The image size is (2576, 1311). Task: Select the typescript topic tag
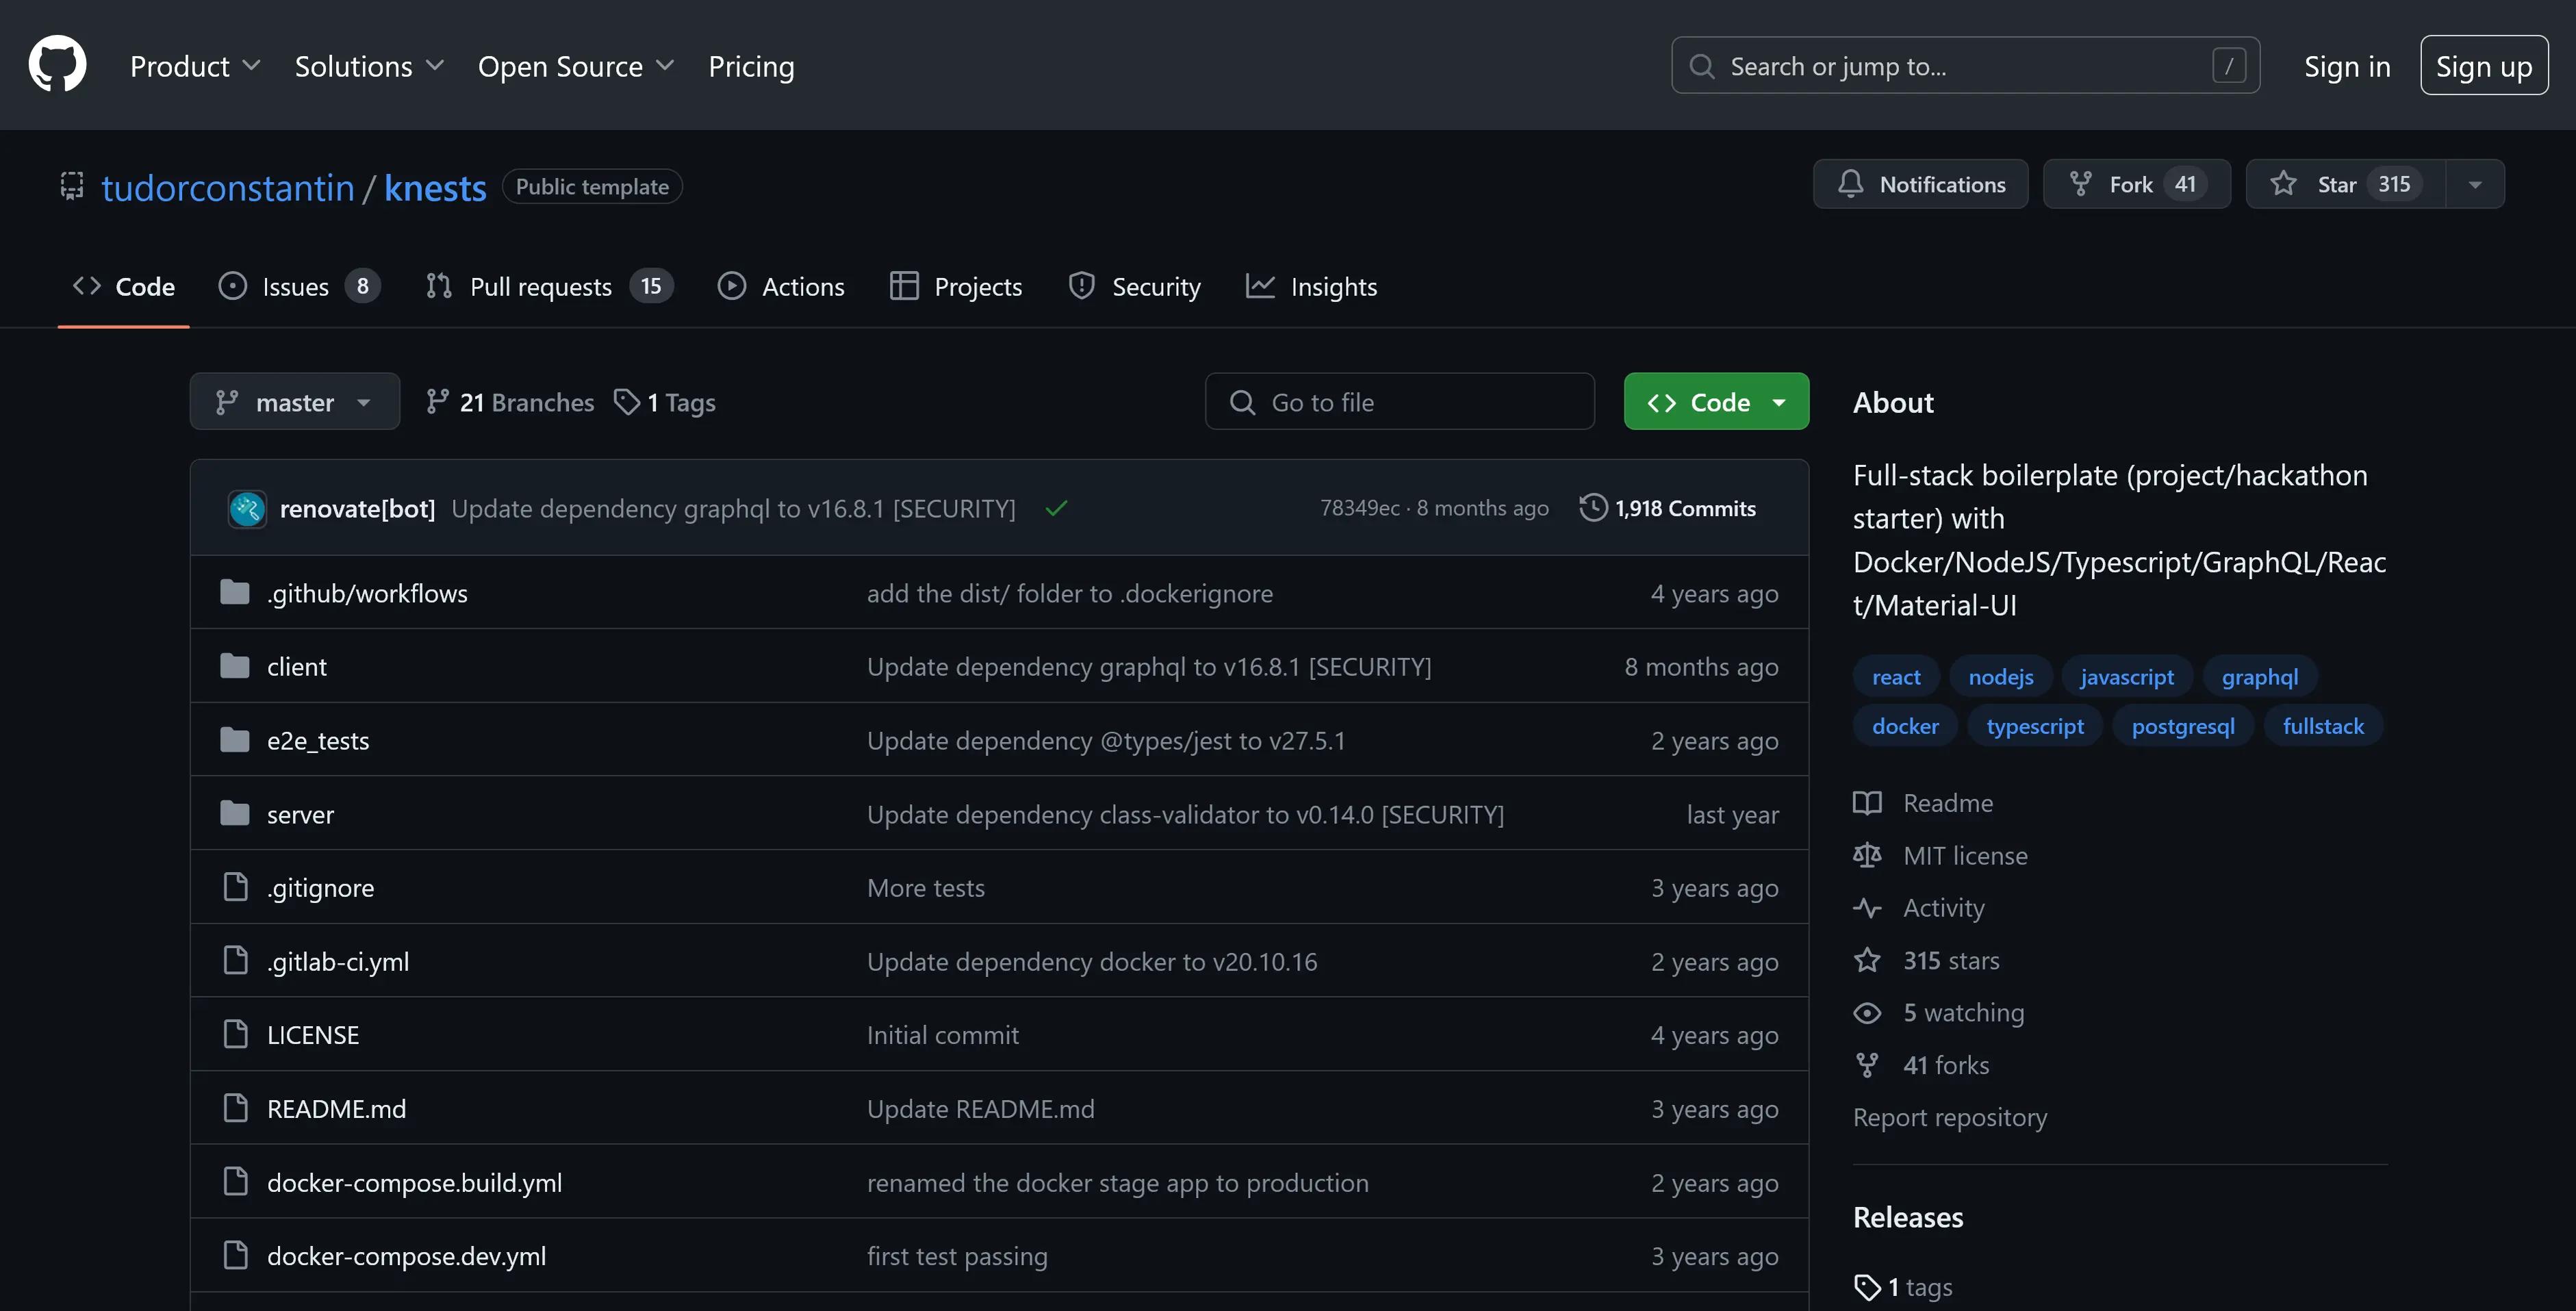click(x=2035, y=726)
